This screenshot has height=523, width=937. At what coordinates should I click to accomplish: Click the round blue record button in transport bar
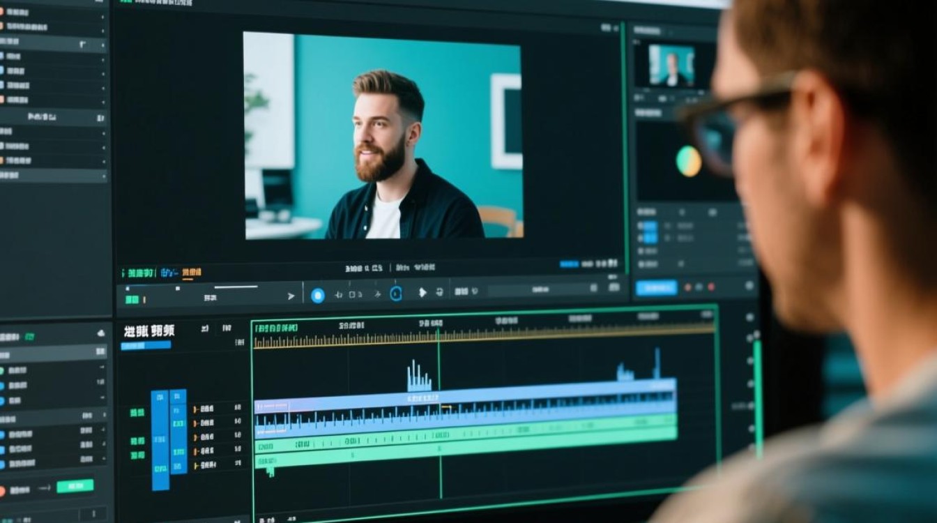(317, 295)
